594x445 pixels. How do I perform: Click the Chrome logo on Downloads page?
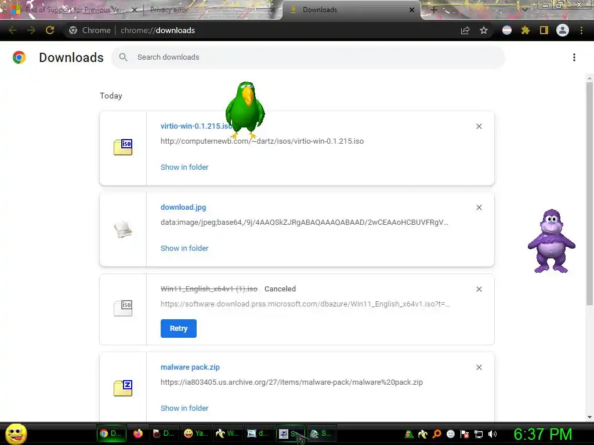[x=19, y=57]
